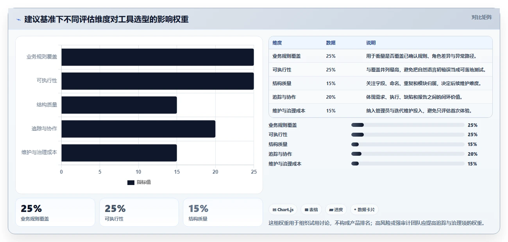Image resolution: width=508 pixels, height=242 pixels.
Task: Click the 追踪与协作 chart bar
Action: pos(138,129)
